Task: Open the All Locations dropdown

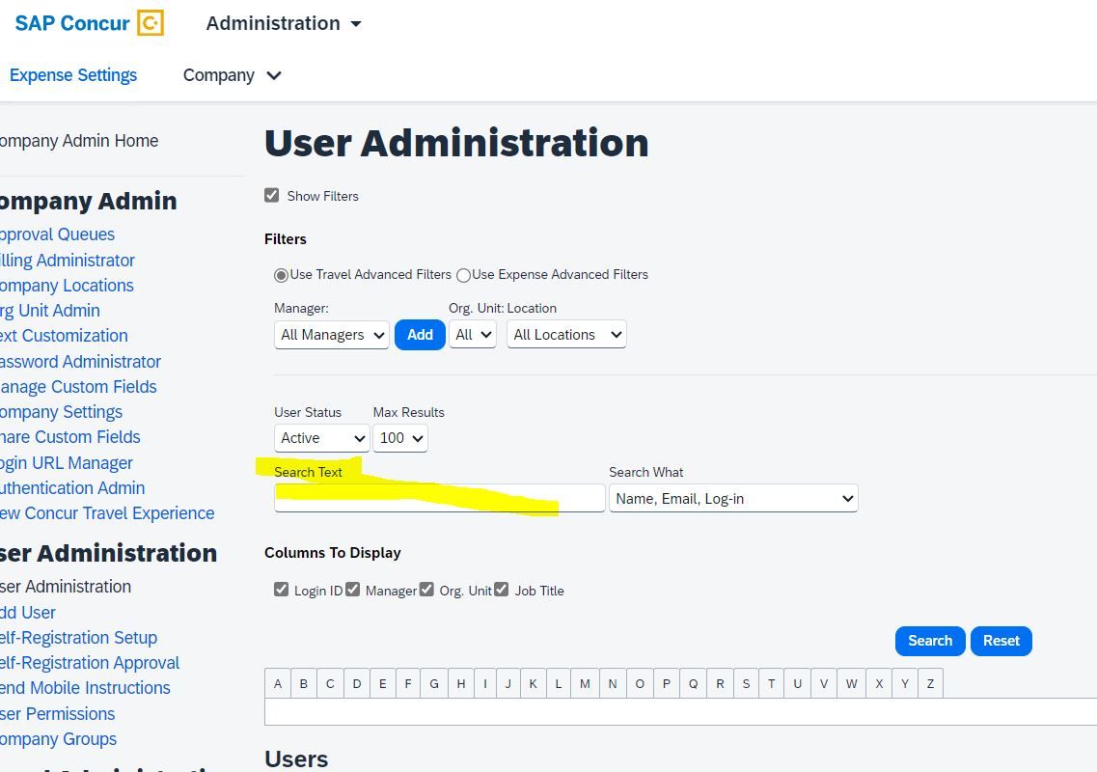Action: (x=566, y=334)
